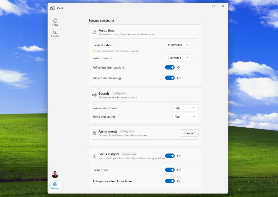Open the Focus duration dropdown
The height and width of the screenshot is (197, 278).
(x=178, y=45)
